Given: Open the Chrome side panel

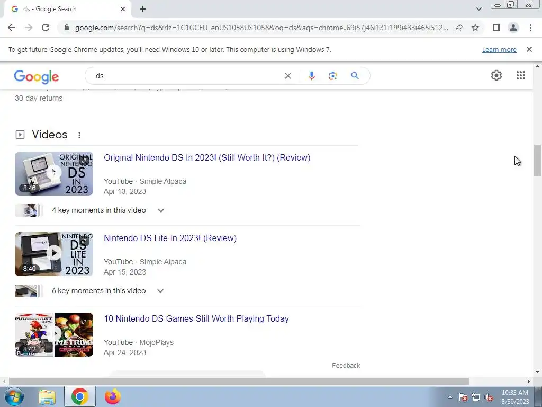Looking at the screenshot, I should [x=496, y=28].
